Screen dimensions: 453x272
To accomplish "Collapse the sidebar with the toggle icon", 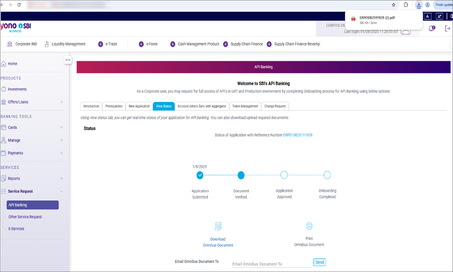I will click(x=68, y=60).
